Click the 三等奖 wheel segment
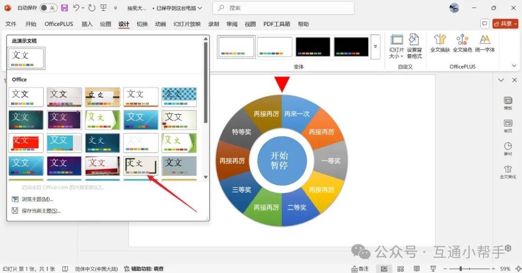 point(242,190)
